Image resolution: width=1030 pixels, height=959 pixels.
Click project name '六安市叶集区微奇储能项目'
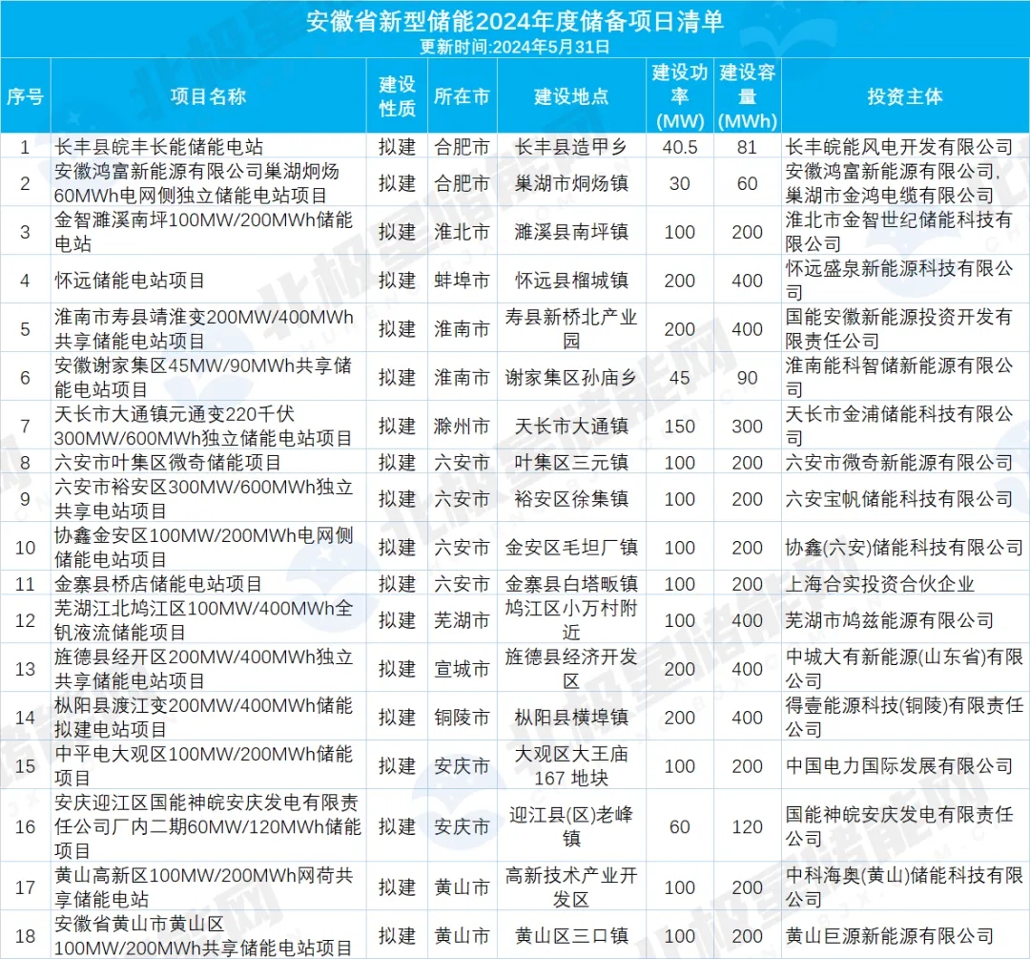[168, 463]
